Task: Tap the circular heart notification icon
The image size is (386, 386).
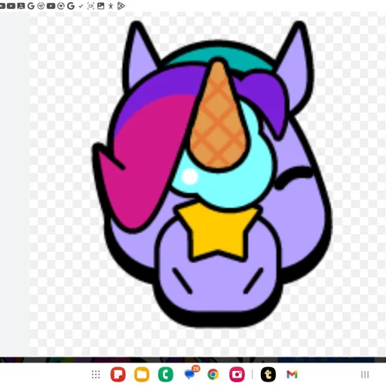Action: coord(61,6)
